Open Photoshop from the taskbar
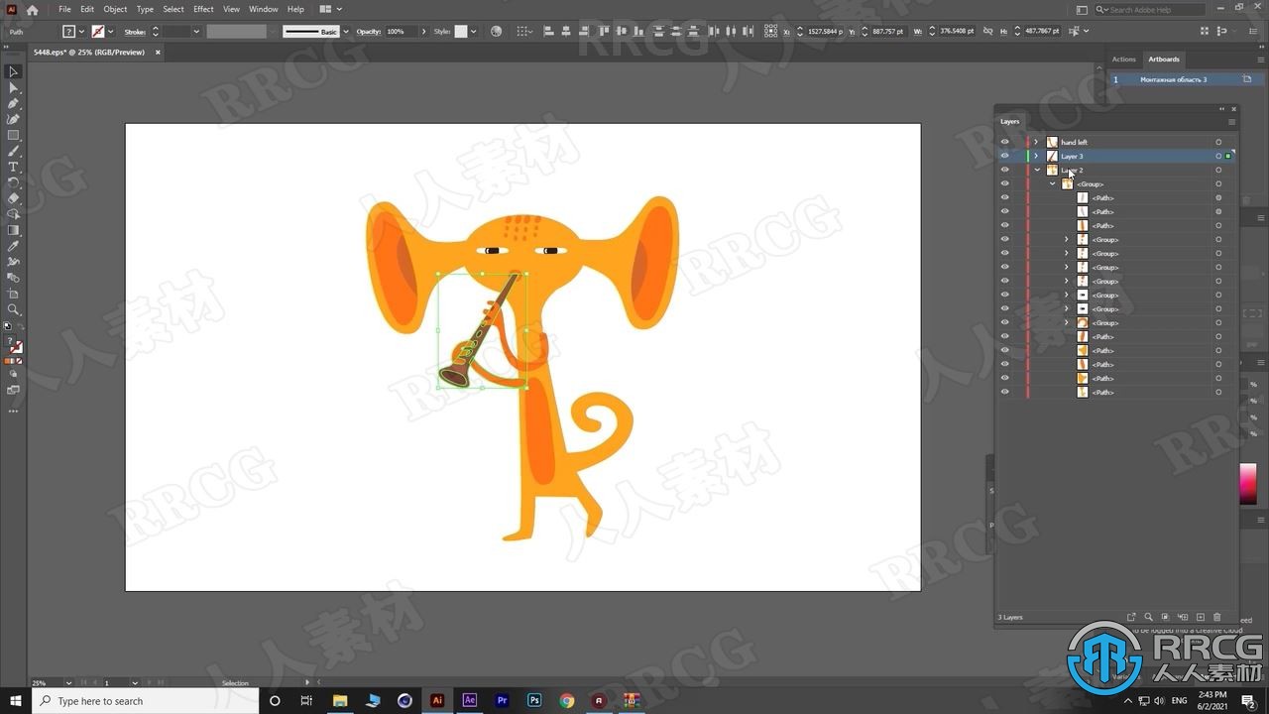The image size is (1269, 714). click(534, 700)
